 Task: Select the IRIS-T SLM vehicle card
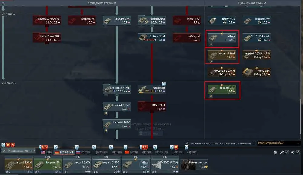[x=152, y=107]
